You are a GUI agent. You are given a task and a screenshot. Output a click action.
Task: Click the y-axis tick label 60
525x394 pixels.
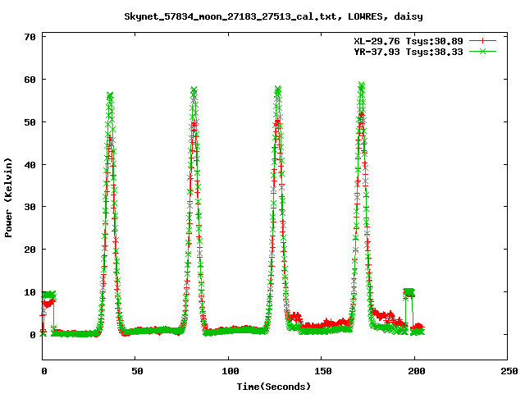point(30,80)
